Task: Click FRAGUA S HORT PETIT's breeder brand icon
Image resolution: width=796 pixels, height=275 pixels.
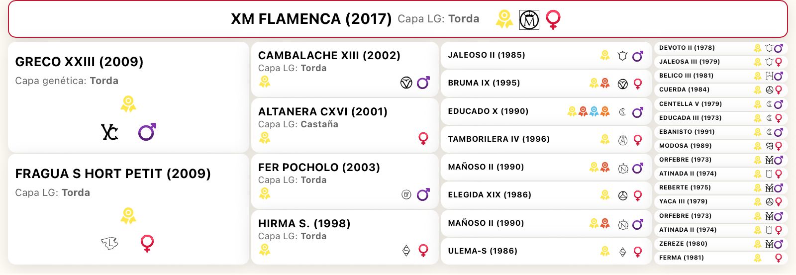Action: pyautogui.click(x=109, y=243)
